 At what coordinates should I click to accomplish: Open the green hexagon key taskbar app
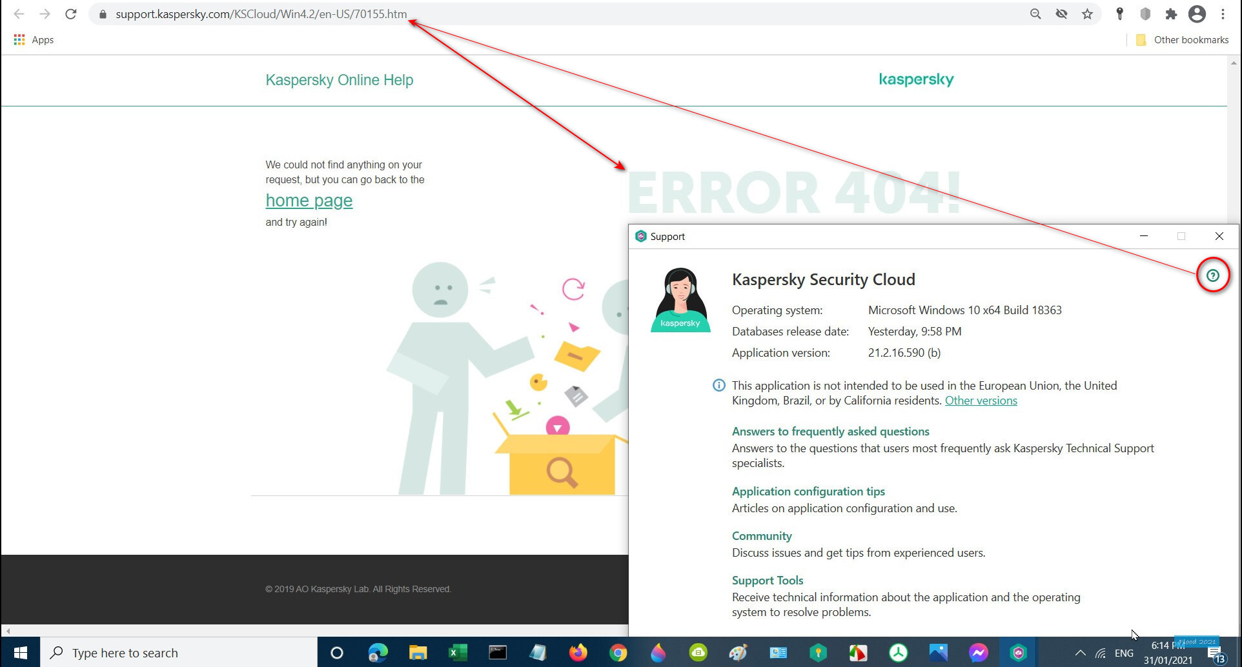click(x=818, y=653)
